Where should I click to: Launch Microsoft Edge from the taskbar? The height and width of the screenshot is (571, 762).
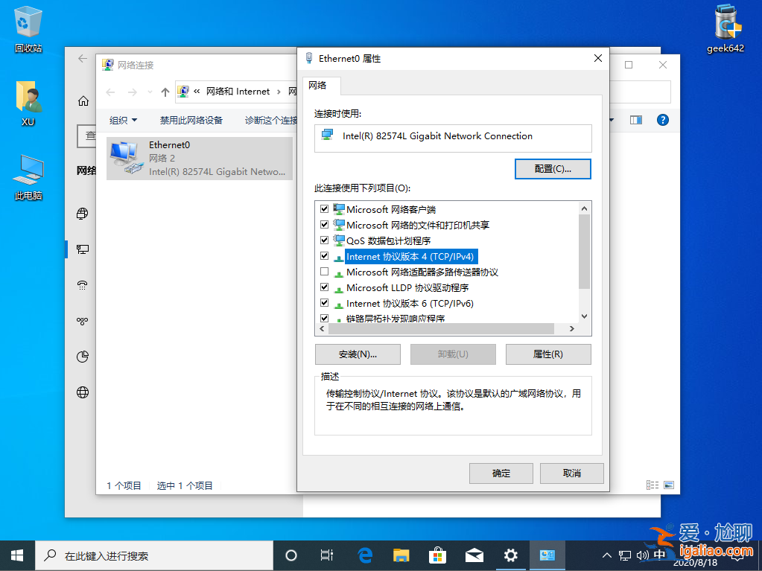(364, 555)
